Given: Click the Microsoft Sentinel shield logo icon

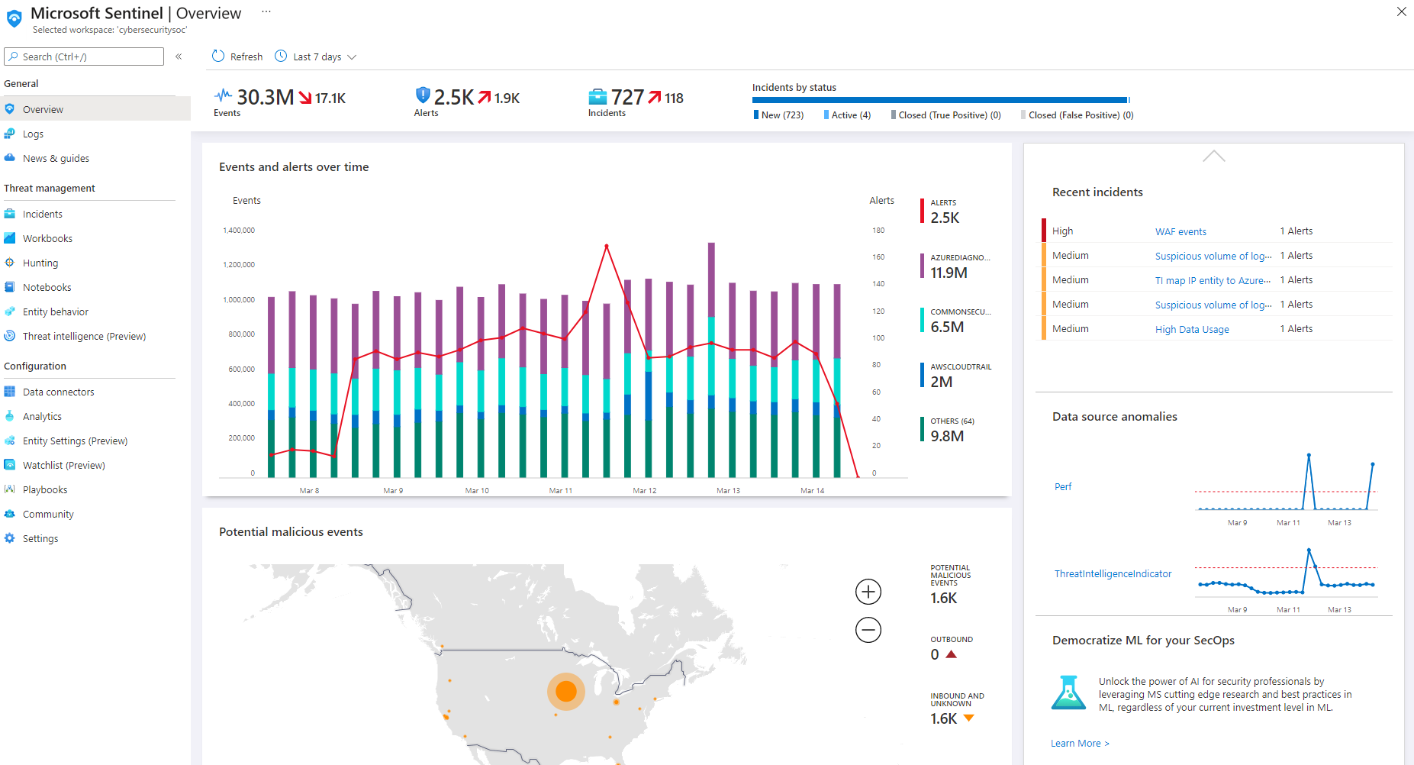Looking at the screenshot, I should (14, 18).
